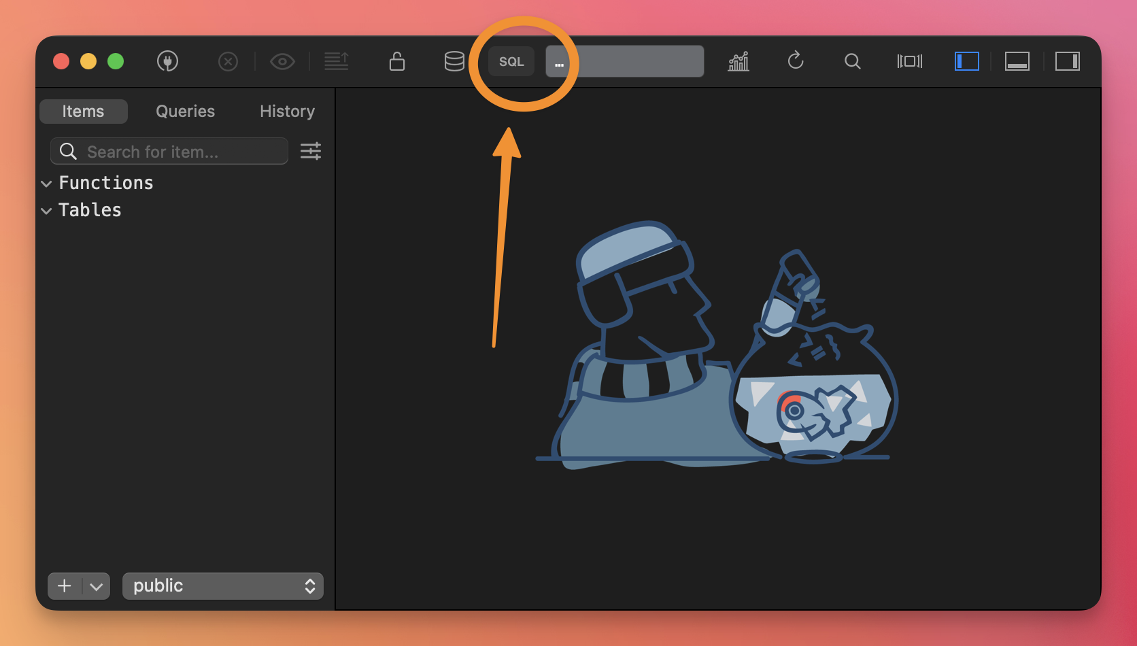Screen dimensions: 1137x646
Task: Open the public schema dropdown
Action: 222,586
